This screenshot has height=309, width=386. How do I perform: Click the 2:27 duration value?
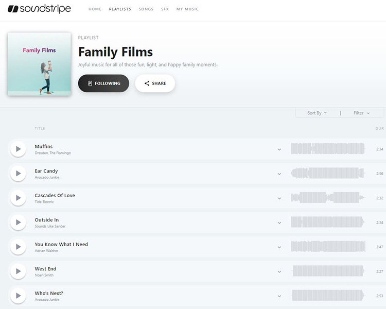(380, 271)
